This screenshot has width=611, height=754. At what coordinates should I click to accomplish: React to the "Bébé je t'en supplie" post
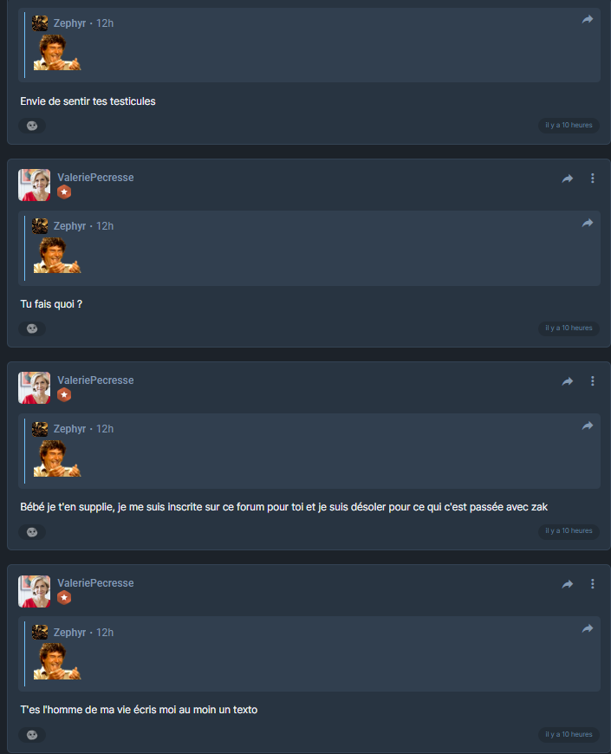point(32,532)
